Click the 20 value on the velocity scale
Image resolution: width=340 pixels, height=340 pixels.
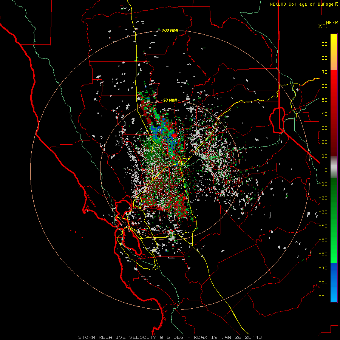(x=325, y=142)
